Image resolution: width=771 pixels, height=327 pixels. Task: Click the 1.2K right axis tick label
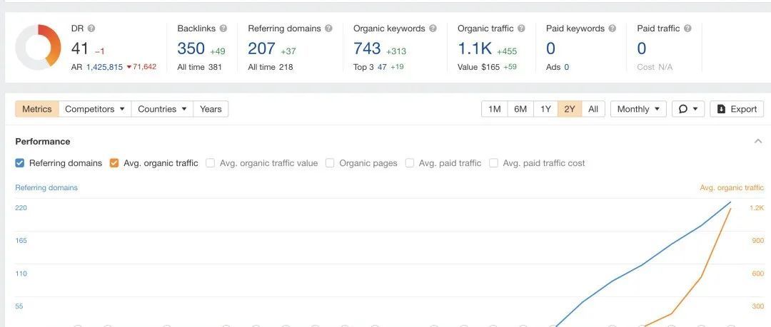(x=757, y=208)
